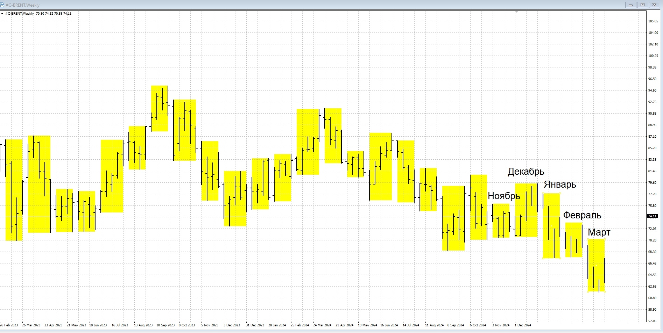Image resolution: width=663 pixels, height=333 pixels.
Task: Select the Ноябрь text label
Action: pyautogui.click(x=504, y=196)
